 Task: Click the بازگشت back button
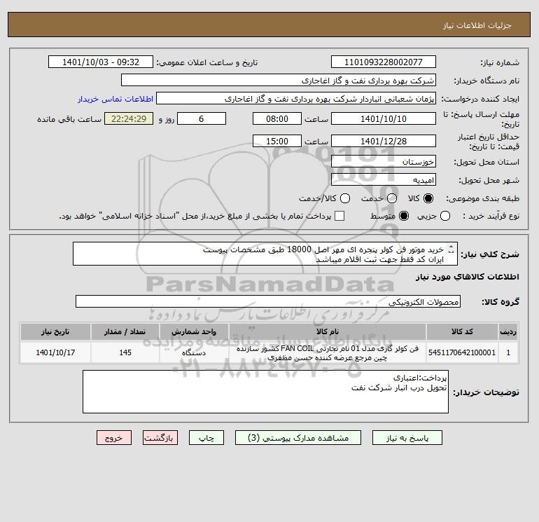point(160,438)
